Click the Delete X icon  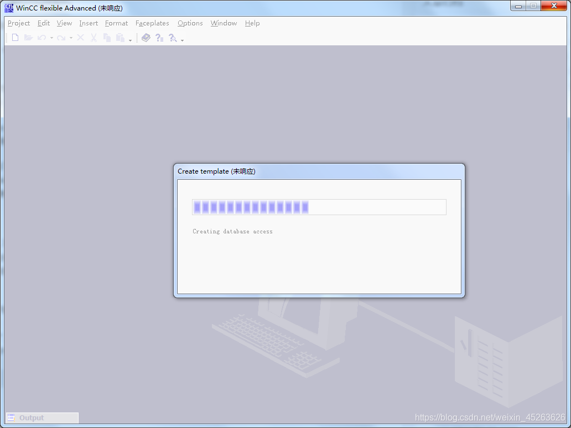tap(80, 38)
